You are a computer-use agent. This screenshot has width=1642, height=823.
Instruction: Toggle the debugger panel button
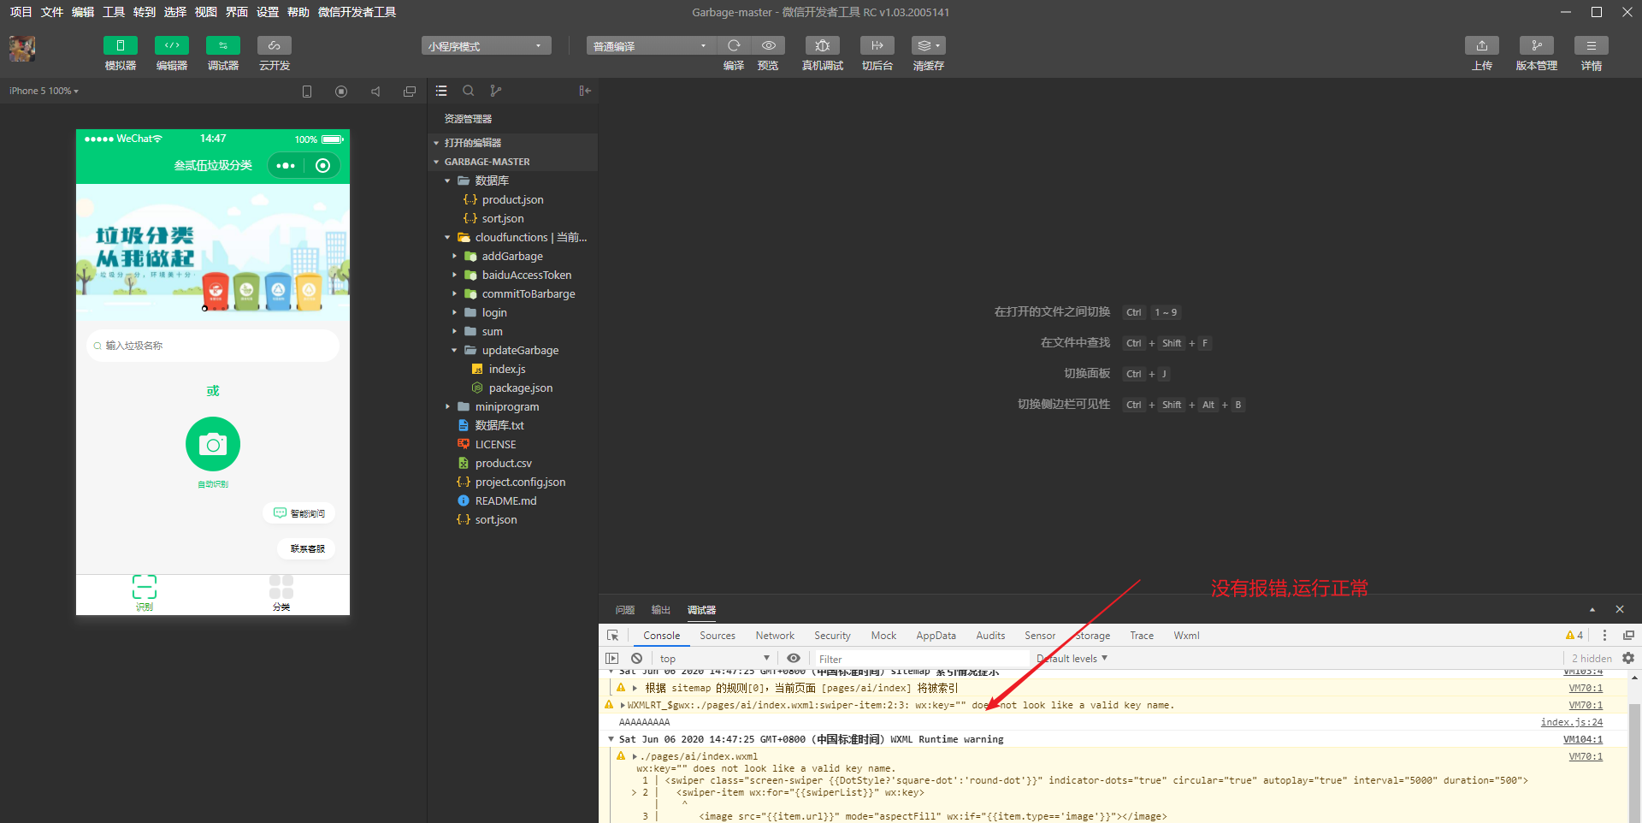tap(223, 45)
